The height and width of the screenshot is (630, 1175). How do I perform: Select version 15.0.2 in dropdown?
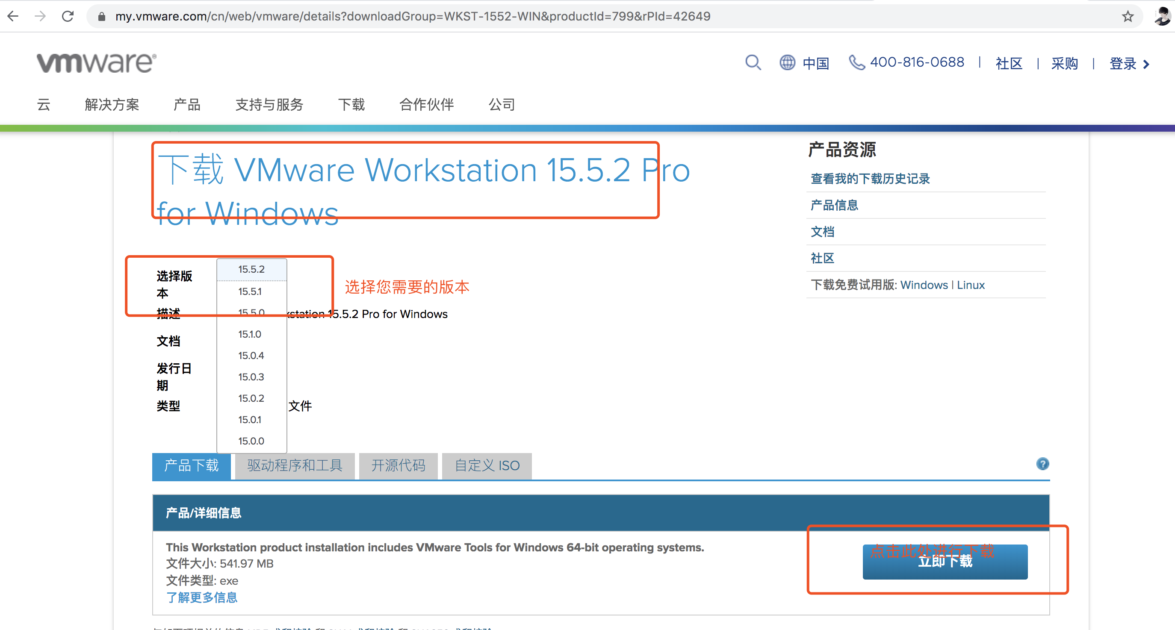click(252, 398)
